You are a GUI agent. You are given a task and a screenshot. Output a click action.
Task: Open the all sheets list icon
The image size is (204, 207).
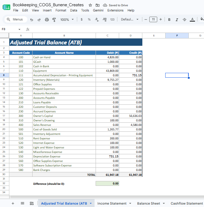point(23,203)
